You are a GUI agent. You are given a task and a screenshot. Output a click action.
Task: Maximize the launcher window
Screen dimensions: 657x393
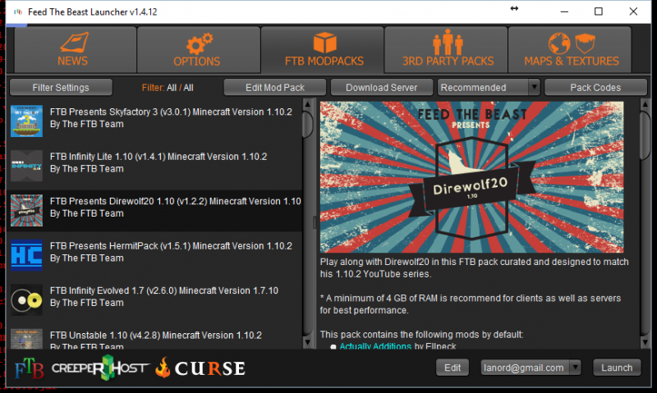(599, 11)
